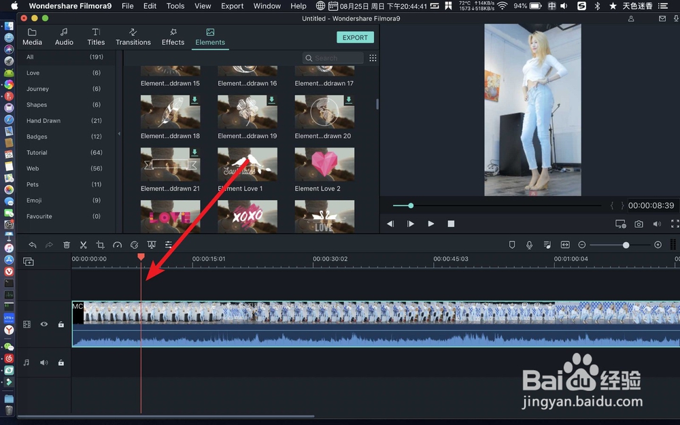Image resolution: width=680 pixels, height=425 pixels.
Task: Zoom out timeline with minus icon
Action: tap(582, 245)
